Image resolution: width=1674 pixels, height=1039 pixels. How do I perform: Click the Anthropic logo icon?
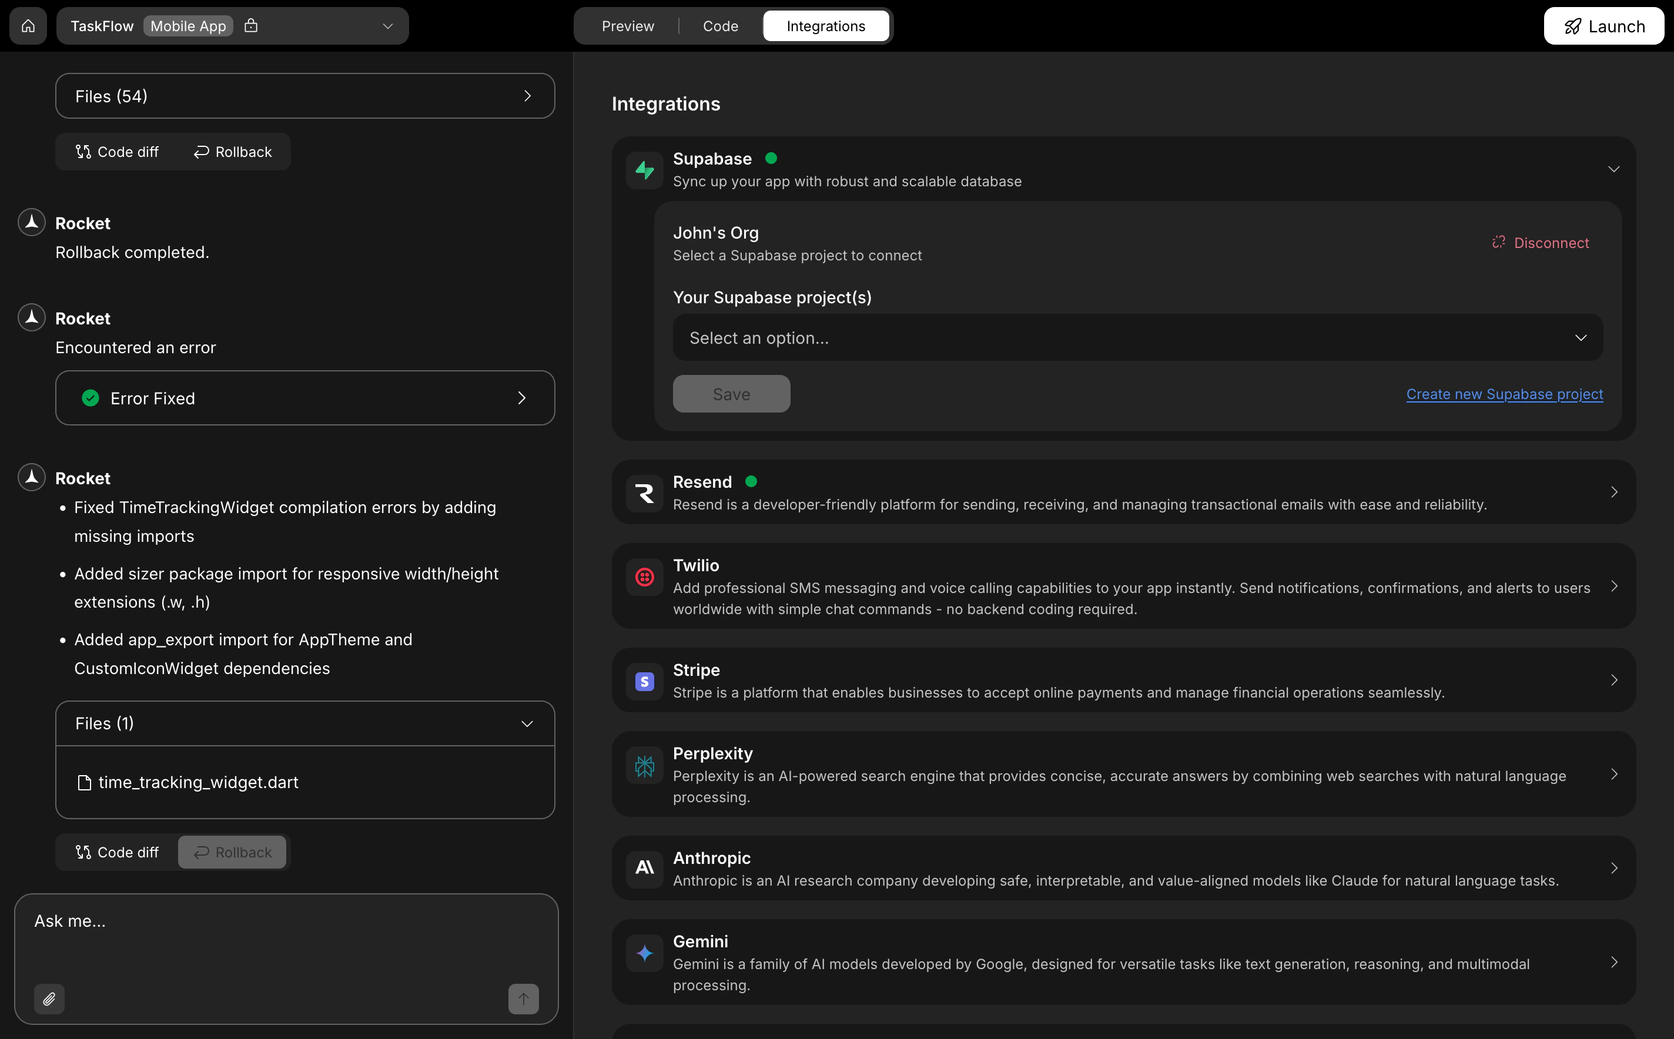(x=644, y=868)
